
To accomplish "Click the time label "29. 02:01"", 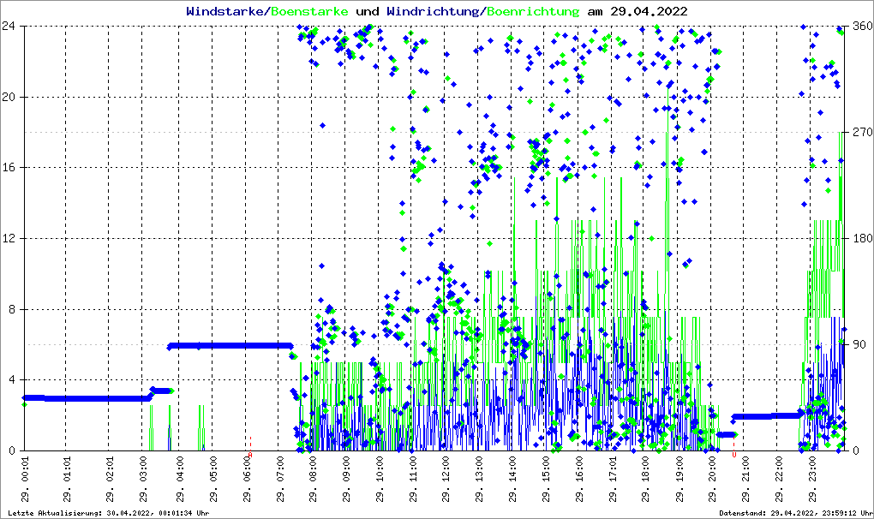I will pos(110,480).
